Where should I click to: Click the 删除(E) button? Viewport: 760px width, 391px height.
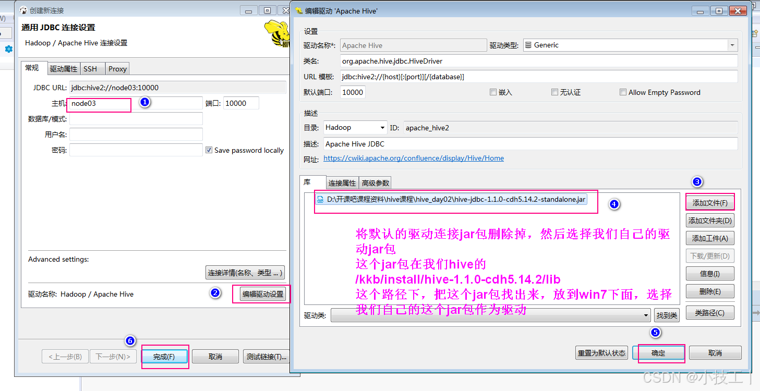pyautogui.click(x=710, y=291)
